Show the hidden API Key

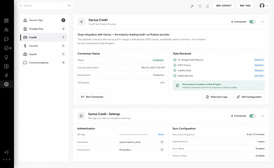pos(161,134)
